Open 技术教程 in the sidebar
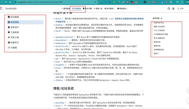 pos(25,17)
